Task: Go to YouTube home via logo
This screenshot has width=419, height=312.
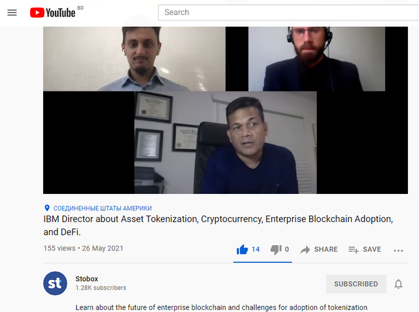Action: click(52, 12)
